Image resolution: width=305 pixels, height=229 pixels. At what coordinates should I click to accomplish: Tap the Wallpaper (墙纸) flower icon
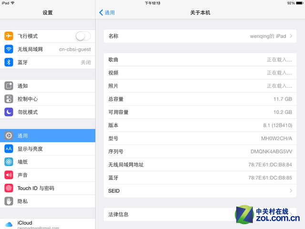pyautogui.click(x=9, y=162)
